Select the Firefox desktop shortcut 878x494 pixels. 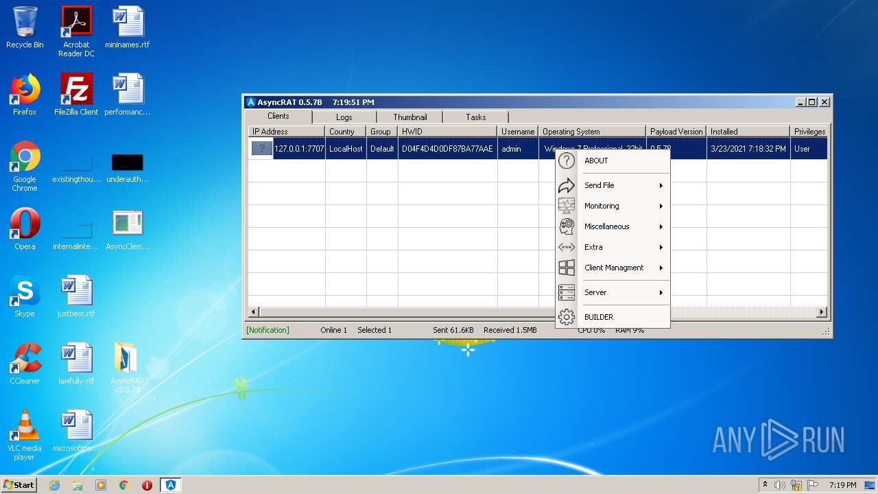(25, 95)
